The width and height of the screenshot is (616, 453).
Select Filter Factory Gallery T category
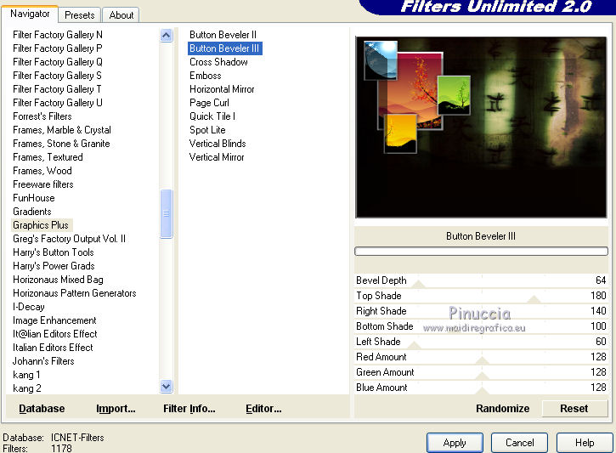coord(58,89)
